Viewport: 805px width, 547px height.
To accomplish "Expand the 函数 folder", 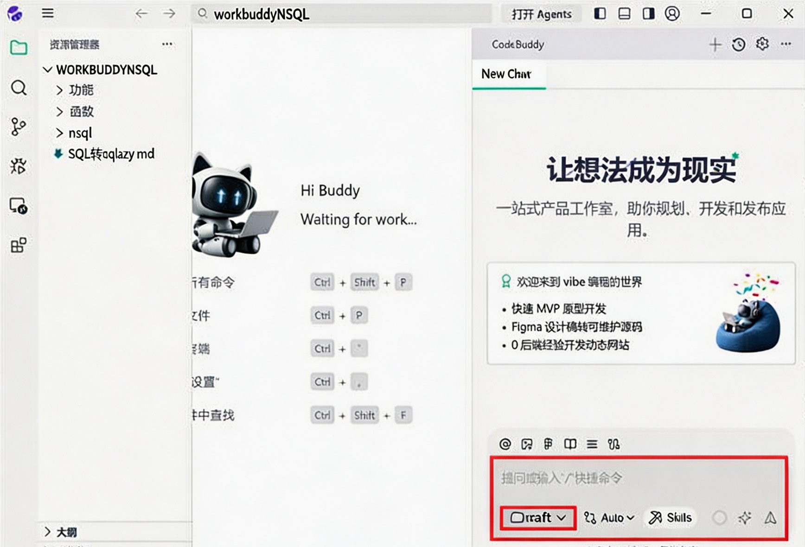I will 59,111.
